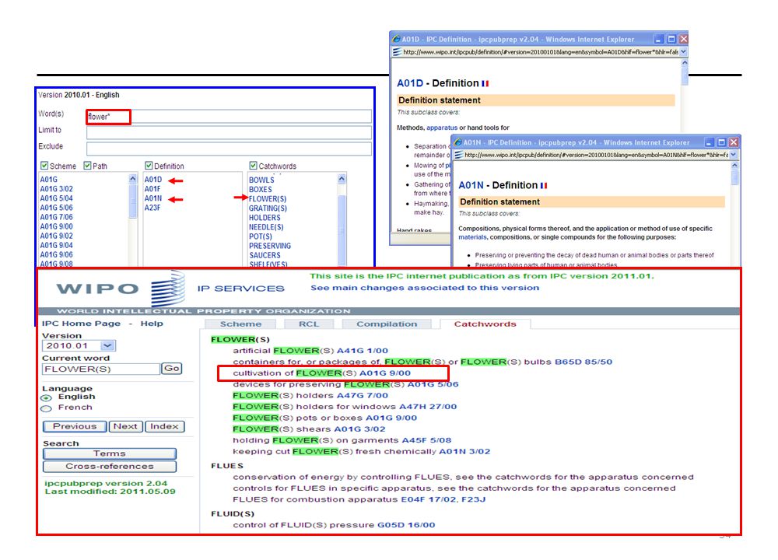
Task: Toggle the Path checkbox
Action: 87,166
